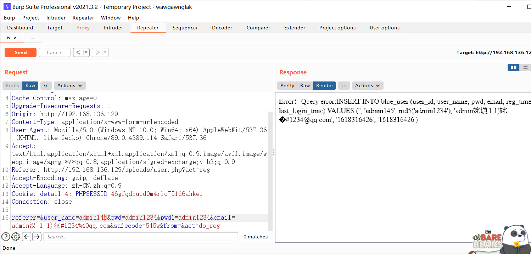The width and height of the screenshot is (531, 254).
Task: Open the User options tab
Action: tap(385, 28)
